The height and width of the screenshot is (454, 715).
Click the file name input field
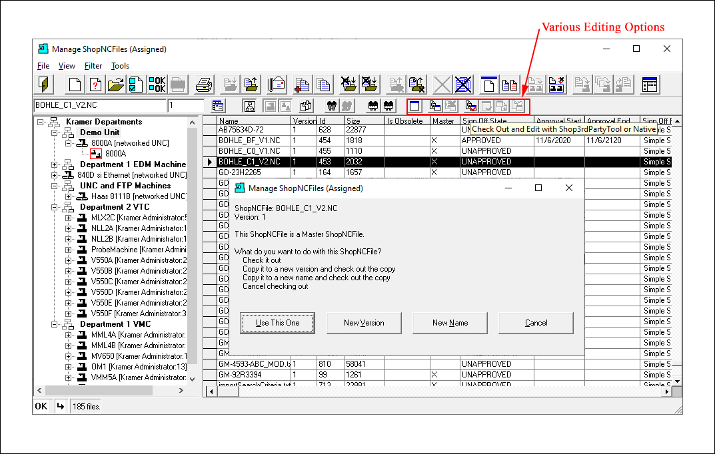[100, 105]
